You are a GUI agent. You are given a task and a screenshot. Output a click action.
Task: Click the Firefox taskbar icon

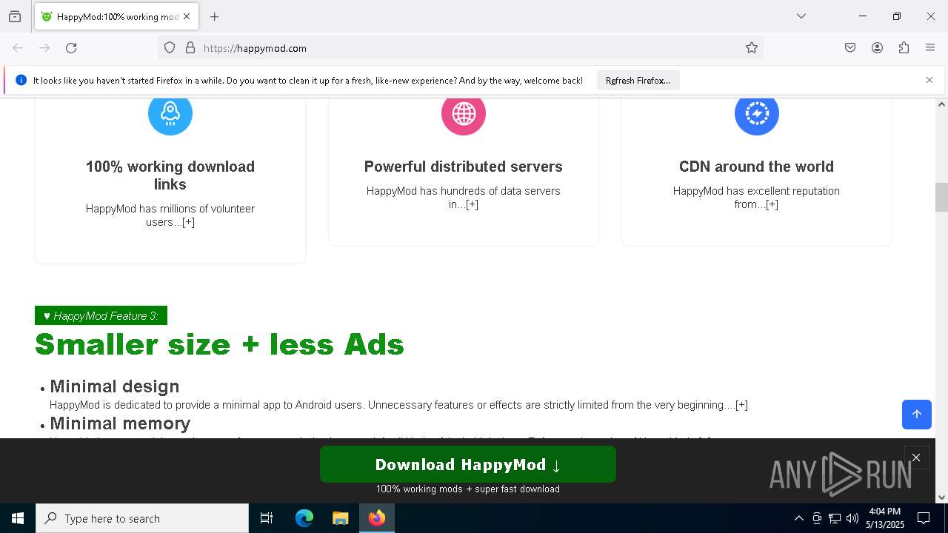pos(377,518)
